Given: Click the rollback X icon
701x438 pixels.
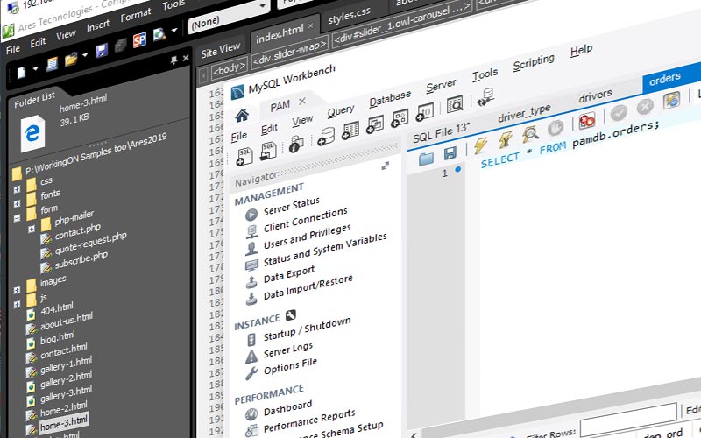Looking at the screenshot, I should [x=645, y=107].
